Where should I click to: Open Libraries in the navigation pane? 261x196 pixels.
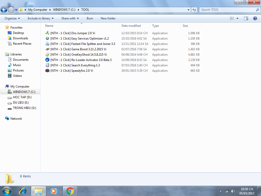16,54
